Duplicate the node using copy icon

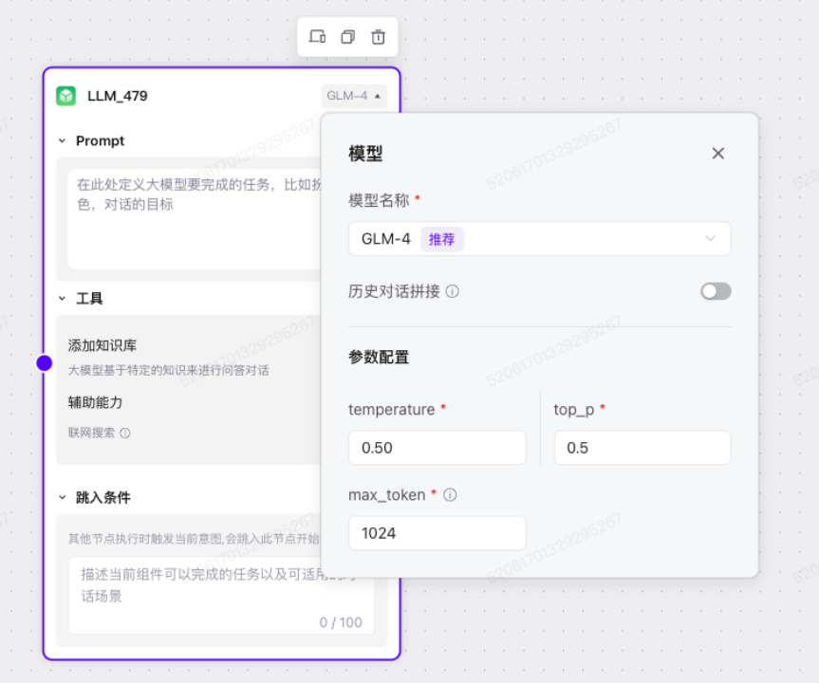348,37
